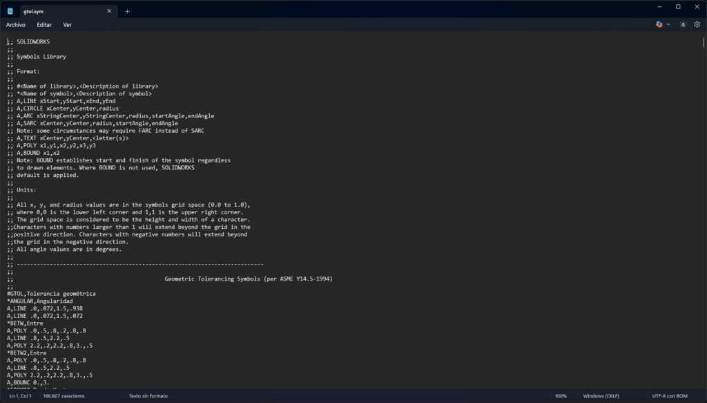Click the account profile icon
Image resolution: width=707 pixels, height=403 pixels.
point(683,24)
